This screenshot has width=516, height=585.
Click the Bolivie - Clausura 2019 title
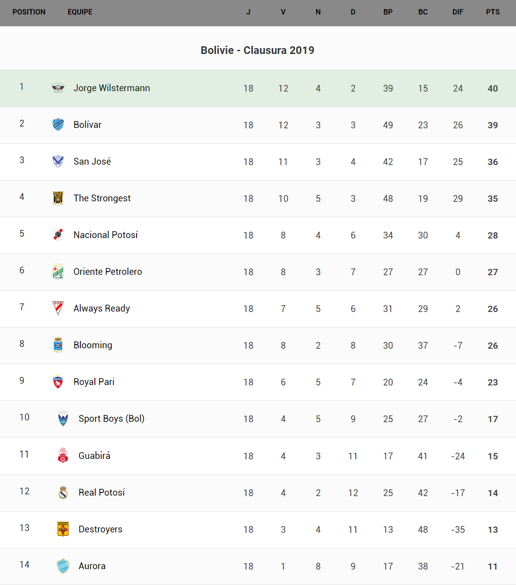257,50
